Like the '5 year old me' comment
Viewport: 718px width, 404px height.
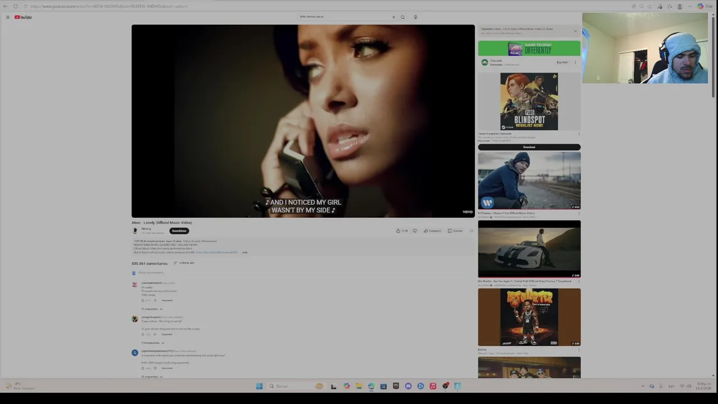point(143,334)
